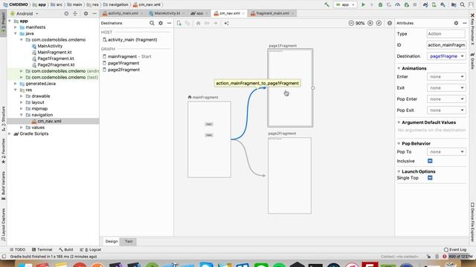Click the Auto Arrange sparkle icon
This screenshot has width=476, height=267.
[226, 23]
